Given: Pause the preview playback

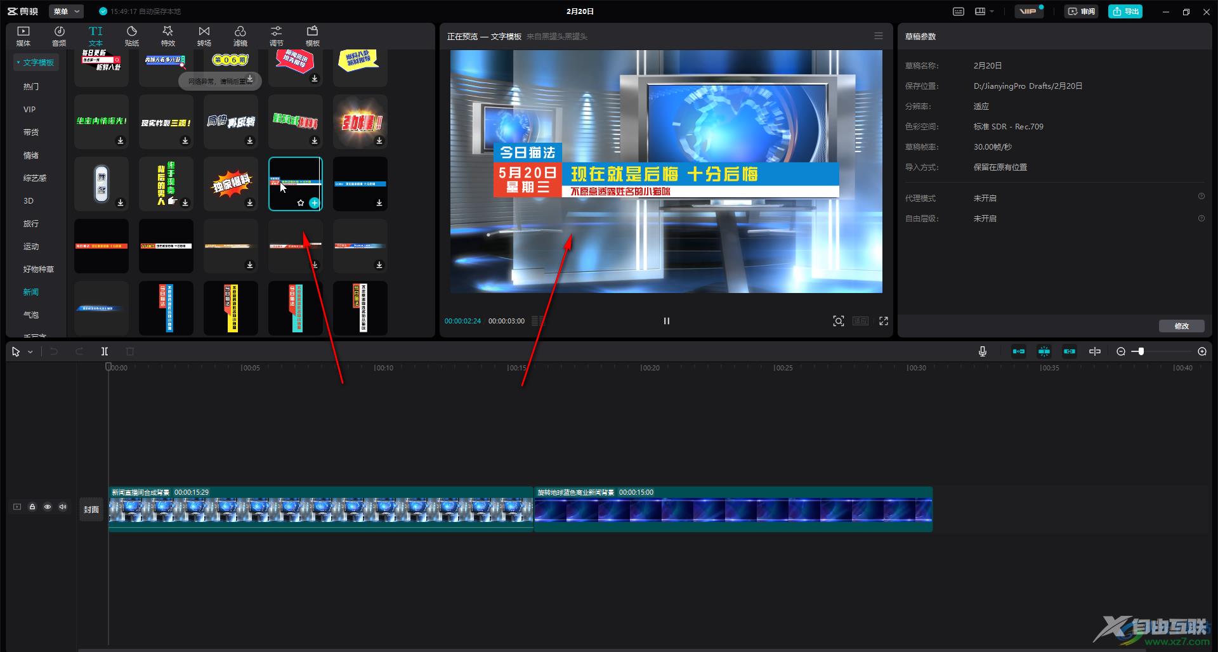Looking at the screenshot, I should 666,321.
